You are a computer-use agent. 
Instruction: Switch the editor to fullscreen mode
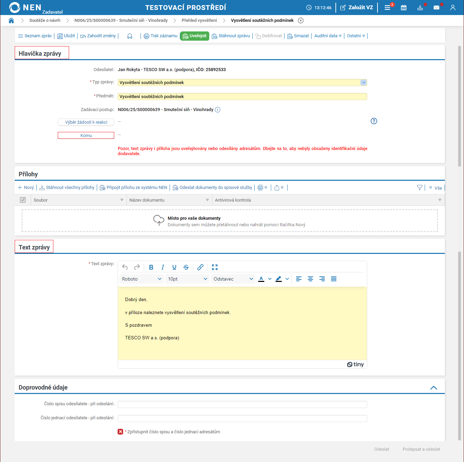tap(215, 267)
